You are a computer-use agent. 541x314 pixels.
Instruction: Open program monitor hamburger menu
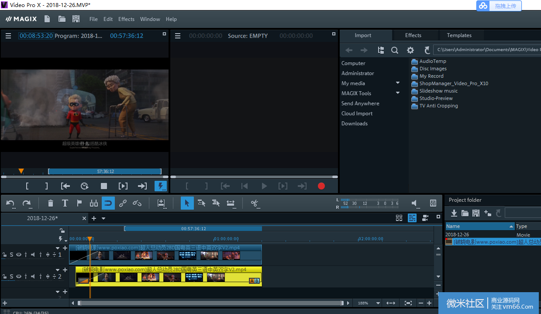pyautogui.click(x=8, y=36)
